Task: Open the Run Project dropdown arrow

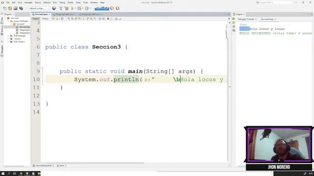Action: pos(76,8)
